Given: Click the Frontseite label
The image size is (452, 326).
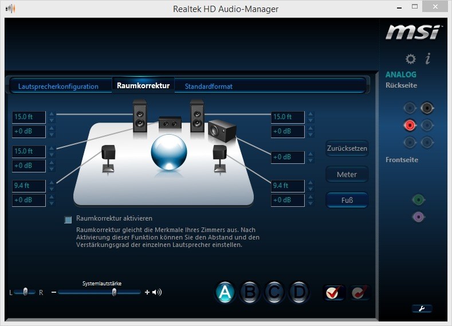Looking at the screenshot, I should (402, 160).
